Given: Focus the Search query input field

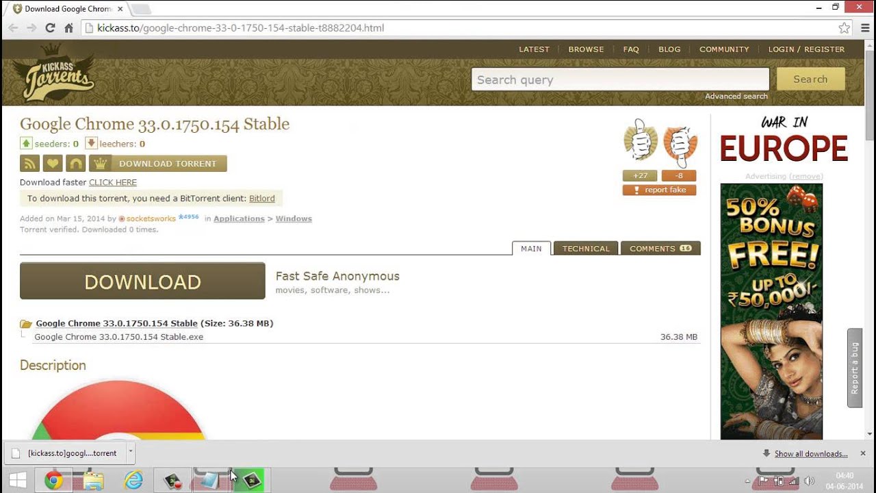Looking at the screenshot, I should point(620,79).
